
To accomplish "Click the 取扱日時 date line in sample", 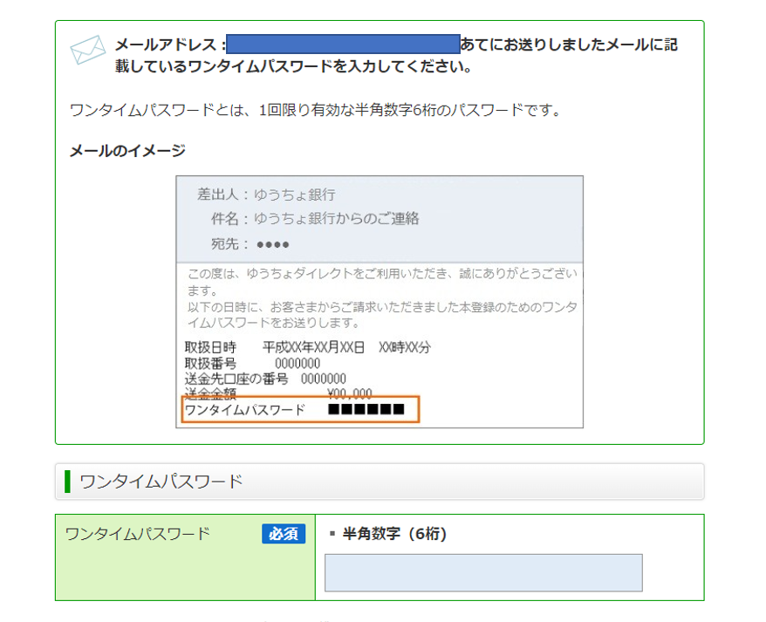I will (x=308, y=347).
